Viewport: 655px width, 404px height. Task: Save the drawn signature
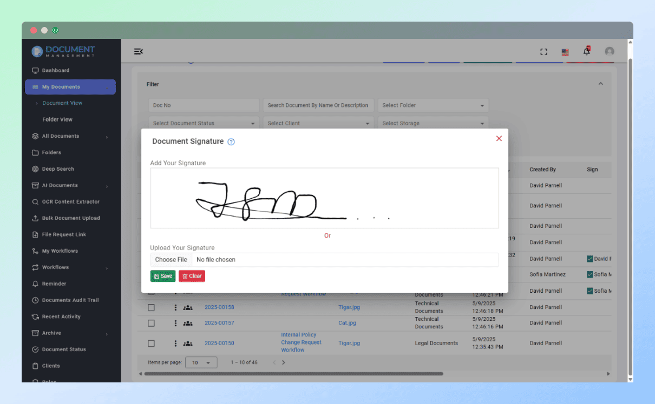click(163, 275)
